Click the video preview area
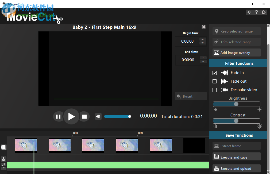The width and height of the screenshot is (270, 174). pyautogui.click(x=105, y=69)
